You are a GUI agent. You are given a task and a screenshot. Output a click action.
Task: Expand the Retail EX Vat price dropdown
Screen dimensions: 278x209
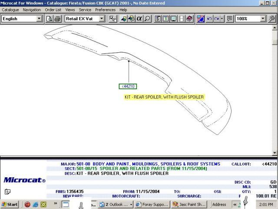(102, 19)
